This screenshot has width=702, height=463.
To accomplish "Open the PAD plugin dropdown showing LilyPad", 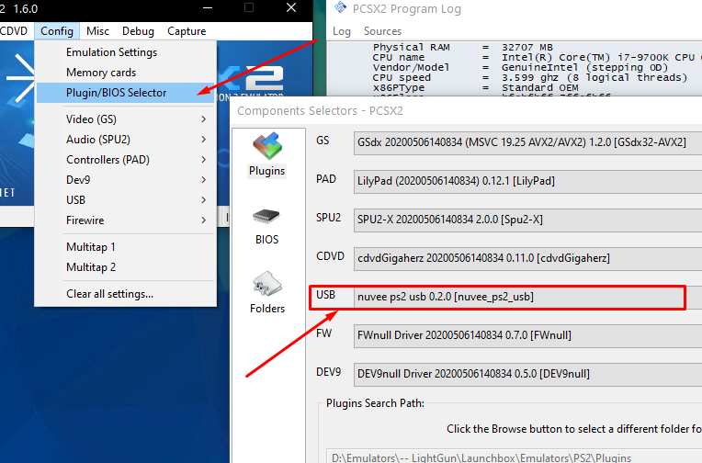I will (x=527, y=181).
